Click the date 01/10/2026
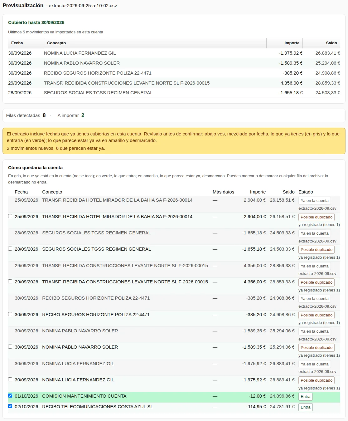This screenshot has width=348, height=421. pos(27,396)
